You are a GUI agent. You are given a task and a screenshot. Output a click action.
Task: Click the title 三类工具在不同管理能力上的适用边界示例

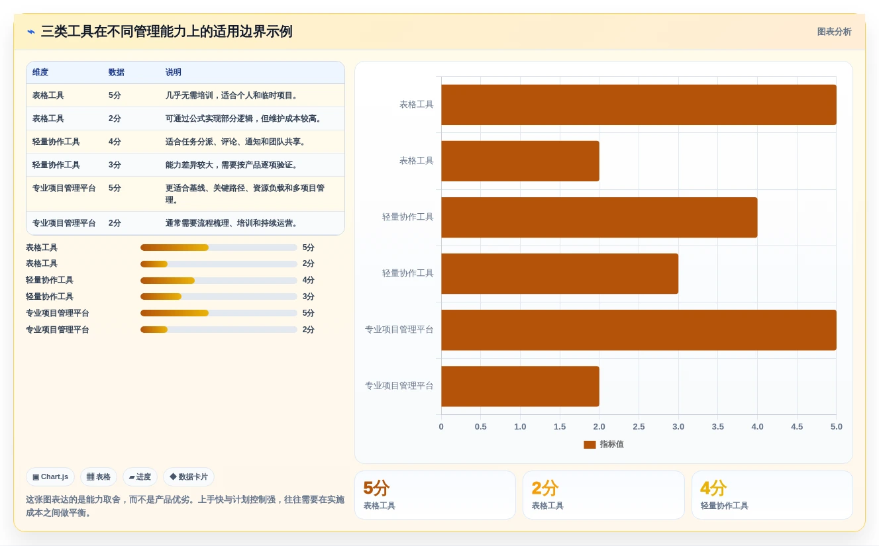coord(166,32)
